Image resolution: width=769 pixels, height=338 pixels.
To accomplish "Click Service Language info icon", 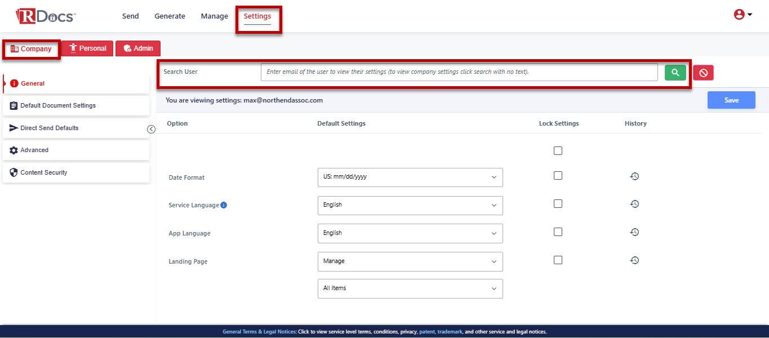I will [224, 205].
